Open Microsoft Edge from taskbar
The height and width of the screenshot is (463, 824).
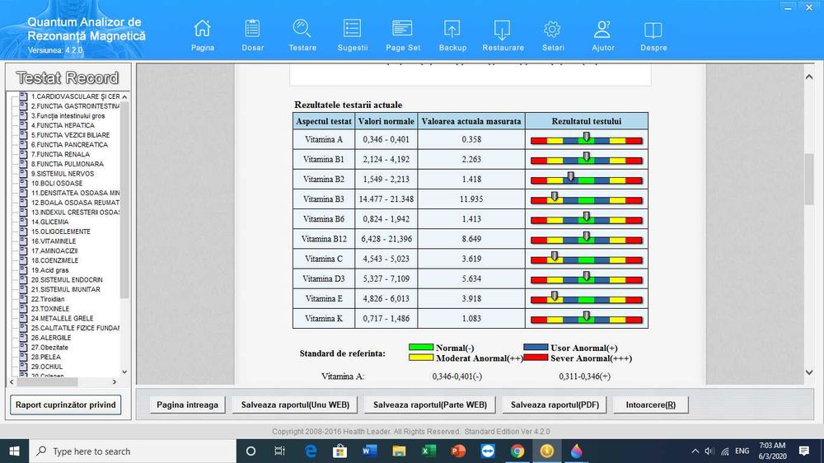tap(311, 451)
